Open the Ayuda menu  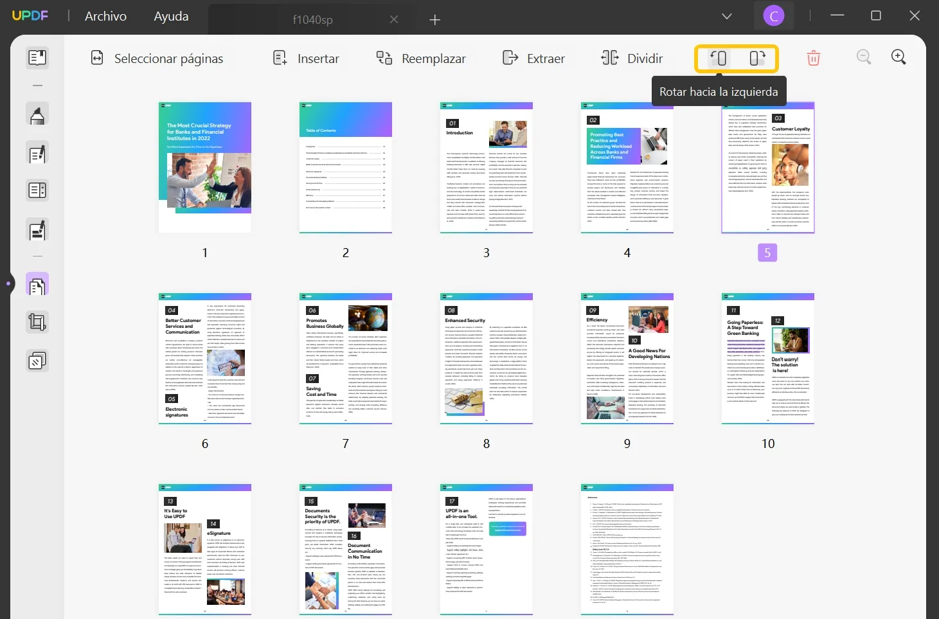click(171, 16)
